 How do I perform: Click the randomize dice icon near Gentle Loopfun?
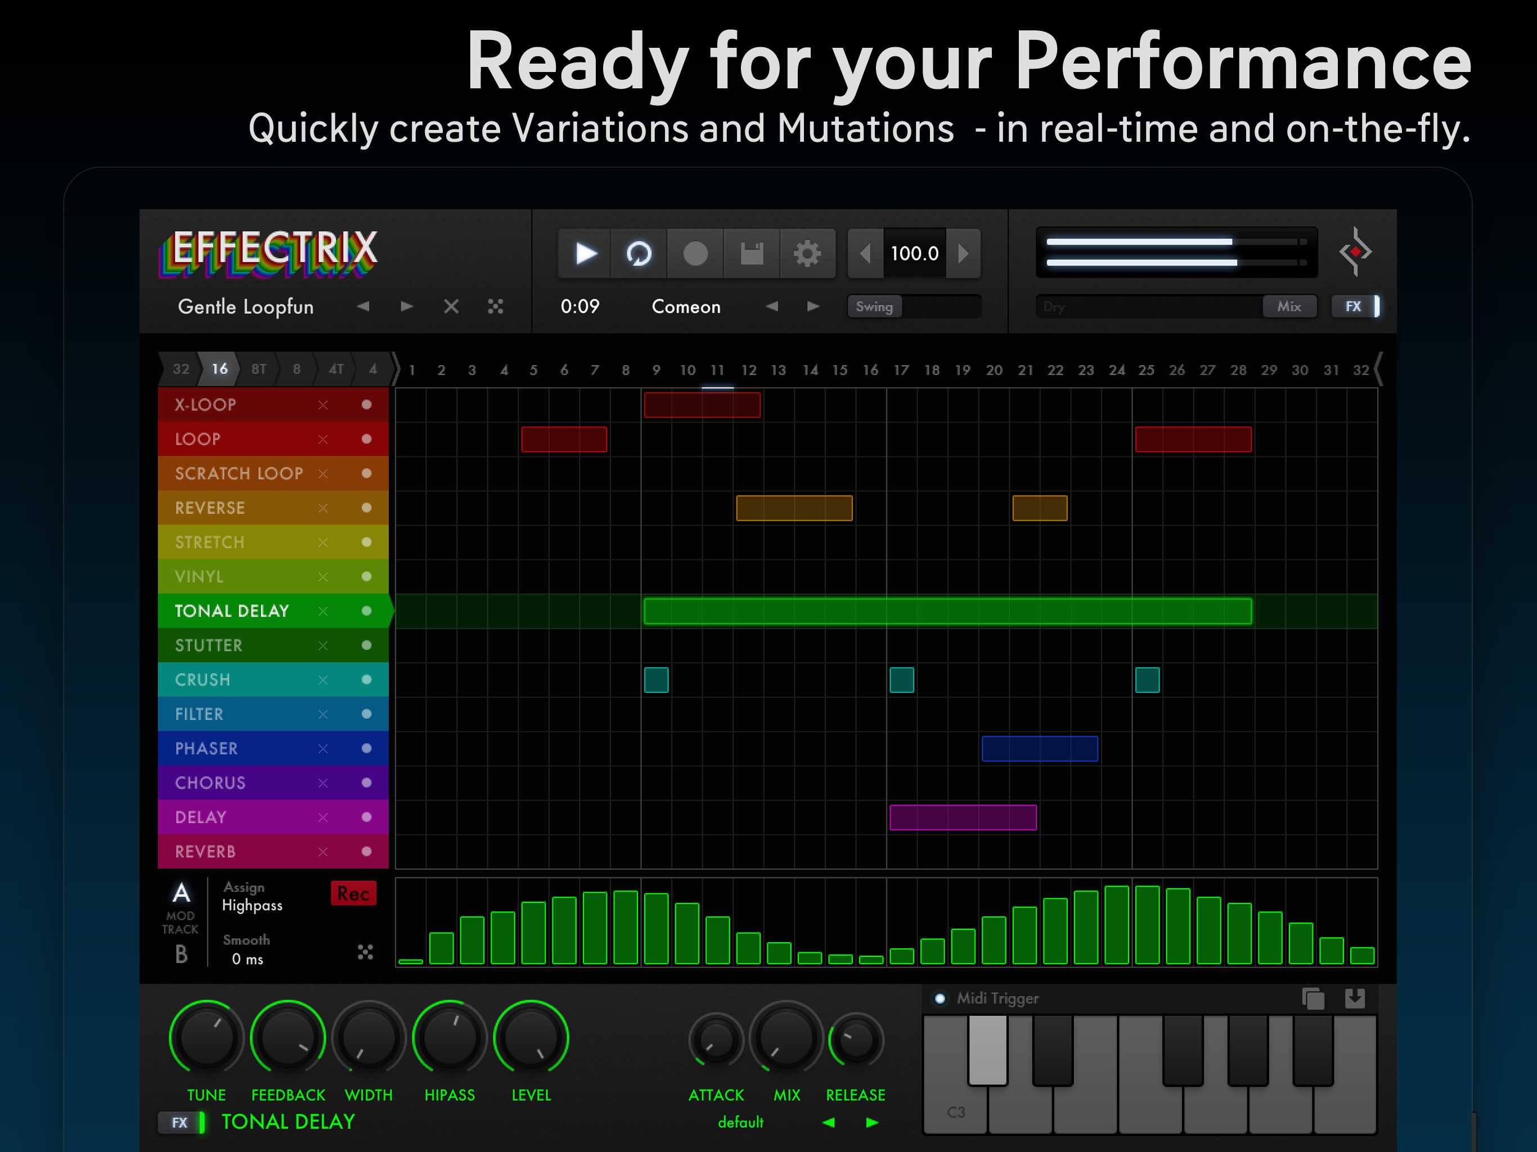coord(496,307)
